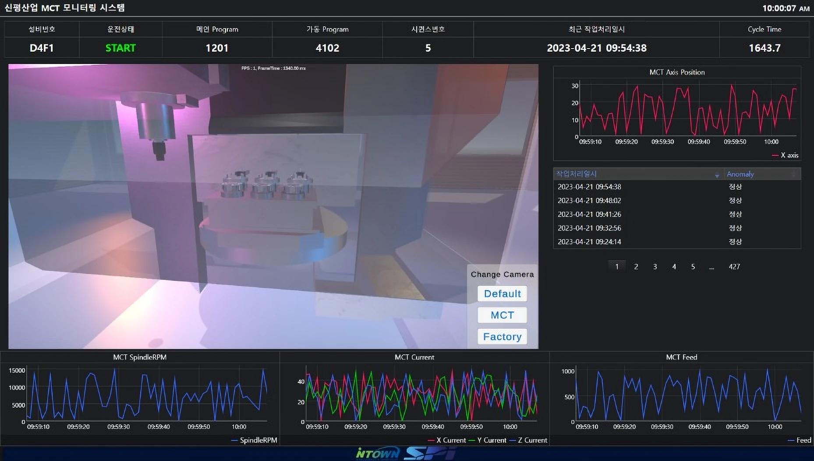Click the sequence number value 5

(428, 48)
